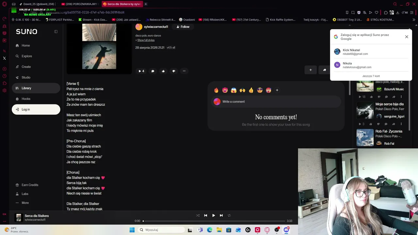Open the Osadzeni bookmark
Image resolution: width=418 pixels, height=235 pixels.
[x=187, y=20]
